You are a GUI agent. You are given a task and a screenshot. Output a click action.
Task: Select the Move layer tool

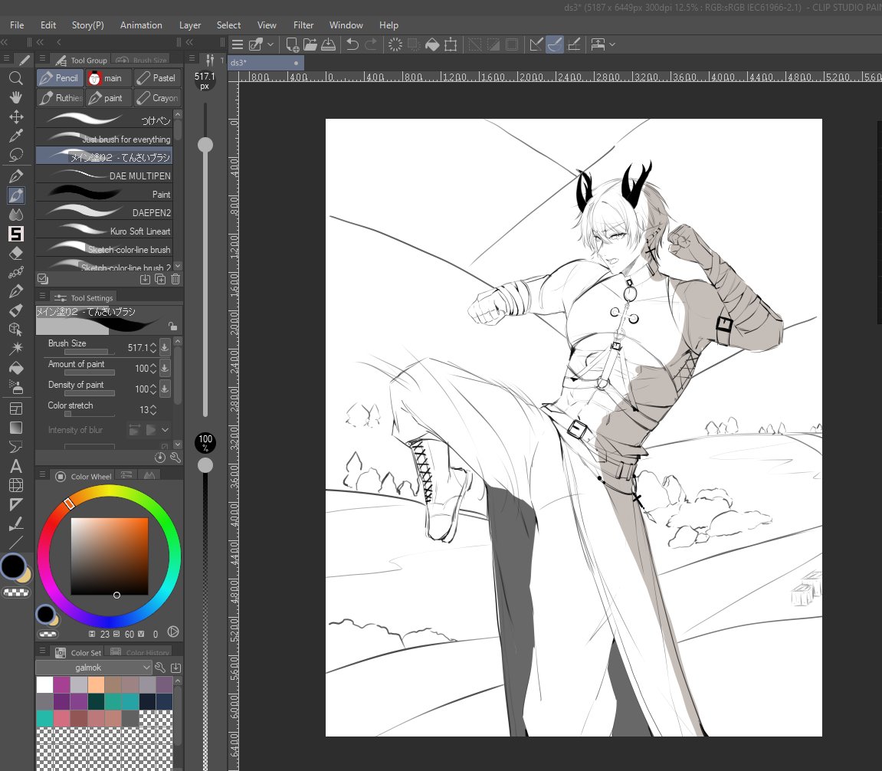tap(16, 116)
